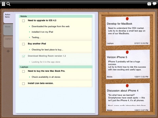Select Check availability in all stores bullet
This screenshot has width=158, height=118.
tap(46, 77)
